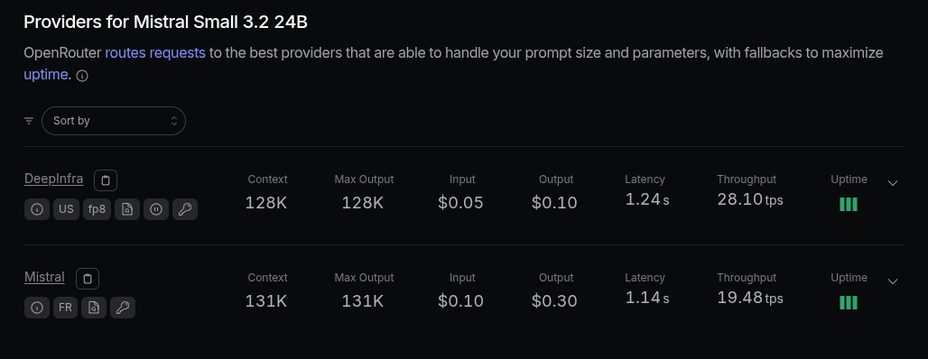Click the document search icon under Mistral
928x359 pixels.
(94, 308)
